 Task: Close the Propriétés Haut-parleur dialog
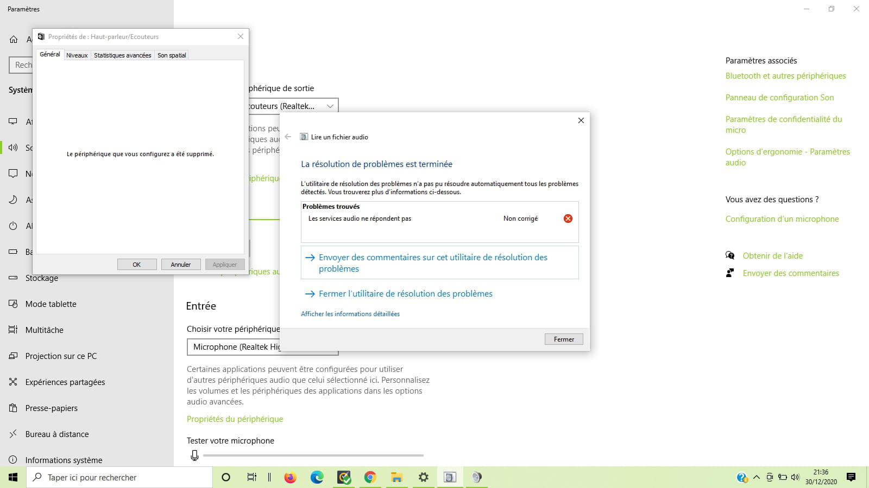point(241,36)
